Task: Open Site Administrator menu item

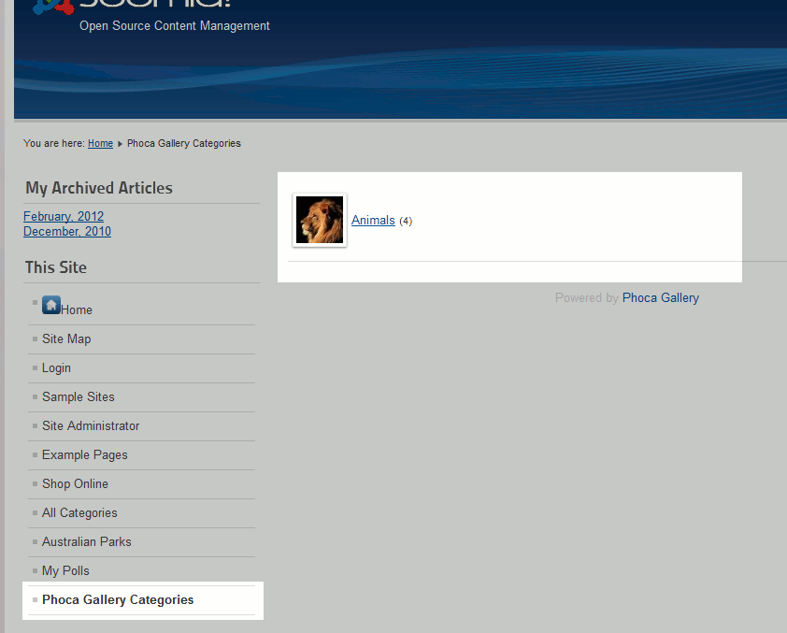Action: pos(91,425)
